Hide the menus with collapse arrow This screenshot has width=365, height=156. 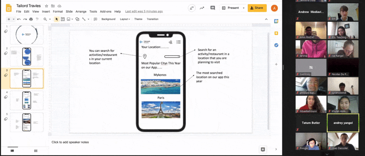point(265,19)
